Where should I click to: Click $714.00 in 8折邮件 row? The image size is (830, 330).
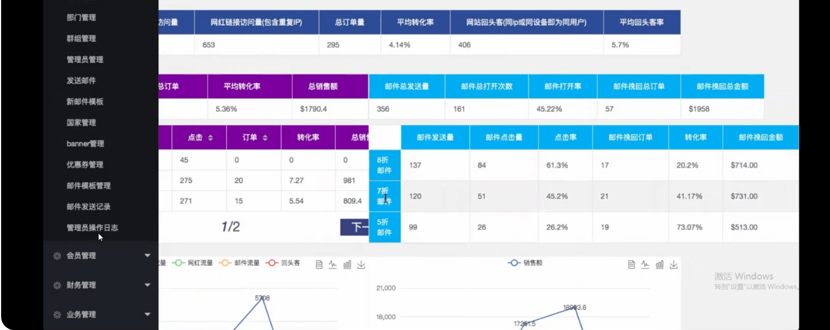point(744,165)
